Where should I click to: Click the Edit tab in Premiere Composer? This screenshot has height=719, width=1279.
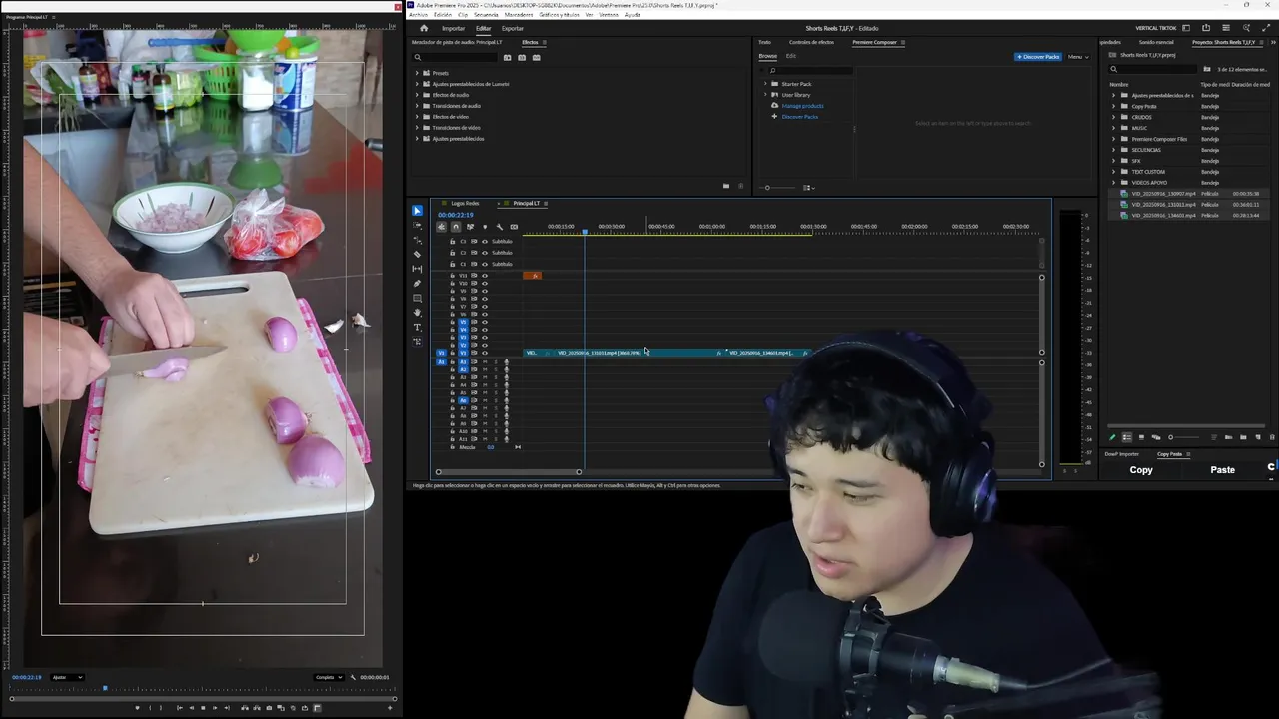coord(791,56)
